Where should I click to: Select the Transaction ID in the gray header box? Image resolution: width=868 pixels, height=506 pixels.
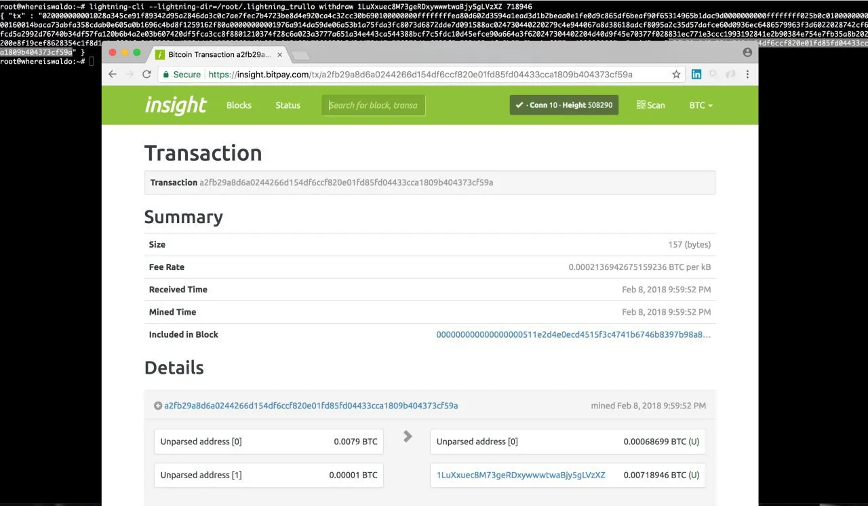tap(347, 182)
